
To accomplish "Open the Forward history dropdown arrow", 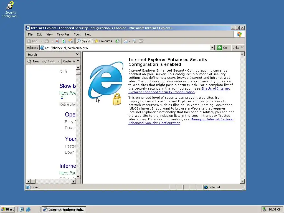I will [52, 41].
